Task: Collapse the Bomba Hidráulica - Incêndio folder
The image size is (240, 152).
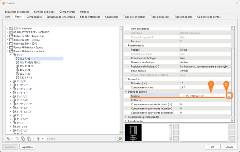Action: 7,51
